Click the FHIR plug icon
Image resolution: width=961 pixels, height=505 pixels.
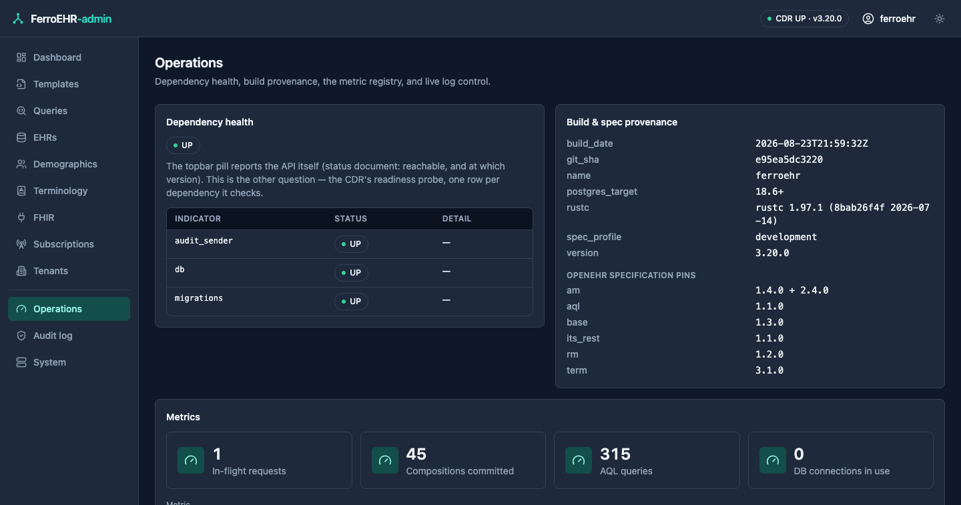21,217
